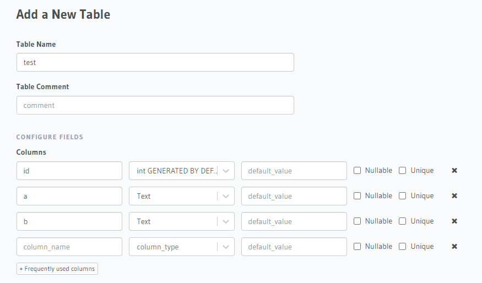
Task: Open the id column type dropdown
Action: 182,171
